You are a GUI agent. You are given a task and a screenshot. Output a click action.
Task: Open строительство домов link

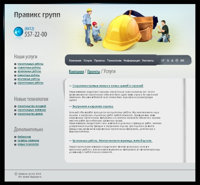click(30, 114)
